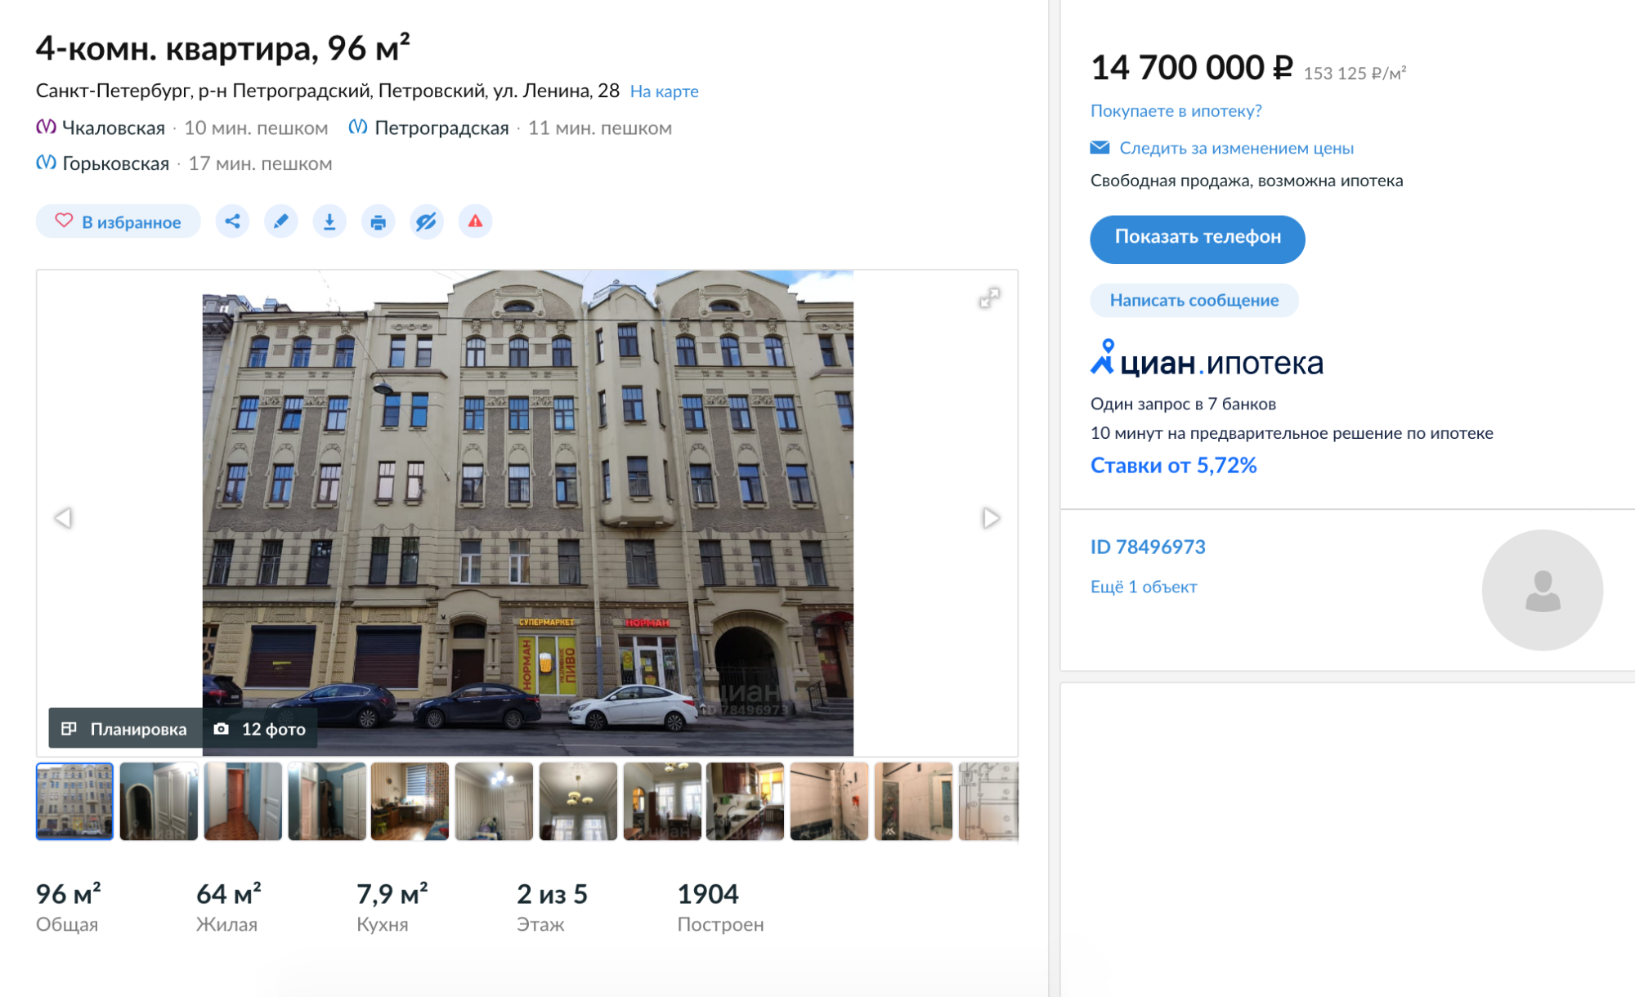Click the main building photo
Image resolution: width=1635 pixels, height=997 pixels.
(528, 513)
